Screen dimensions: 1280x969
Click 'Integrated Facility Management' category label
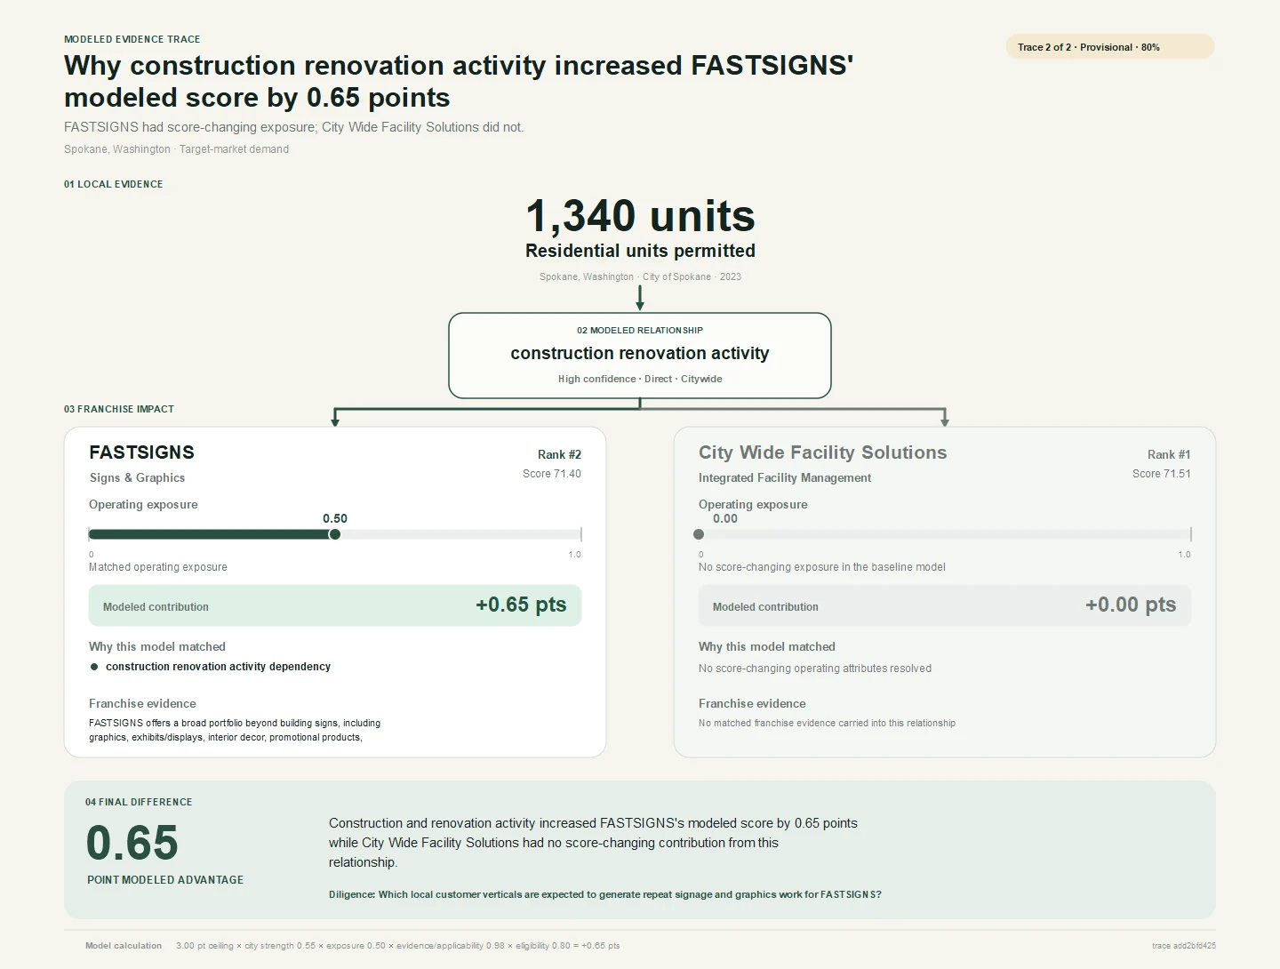pos(785,477)
